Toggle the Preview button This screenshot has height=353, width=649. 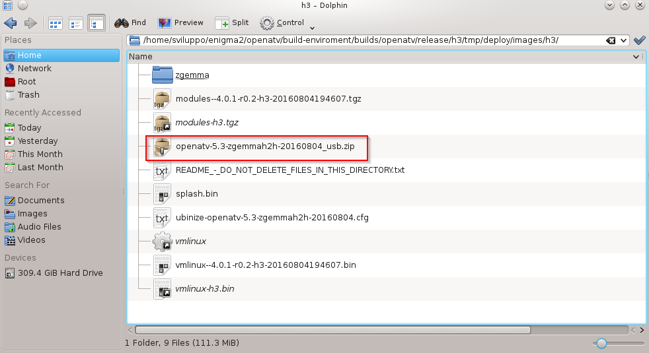pyautogui.click(x=180, y=23)
